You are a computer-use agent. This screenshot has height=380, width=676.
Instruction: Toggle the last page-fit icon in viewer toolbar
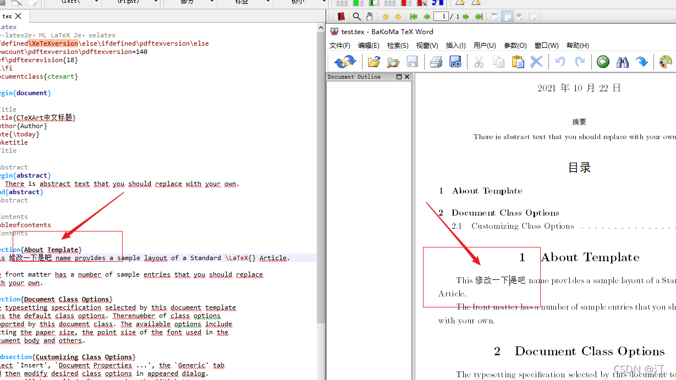tap(532, 16)
